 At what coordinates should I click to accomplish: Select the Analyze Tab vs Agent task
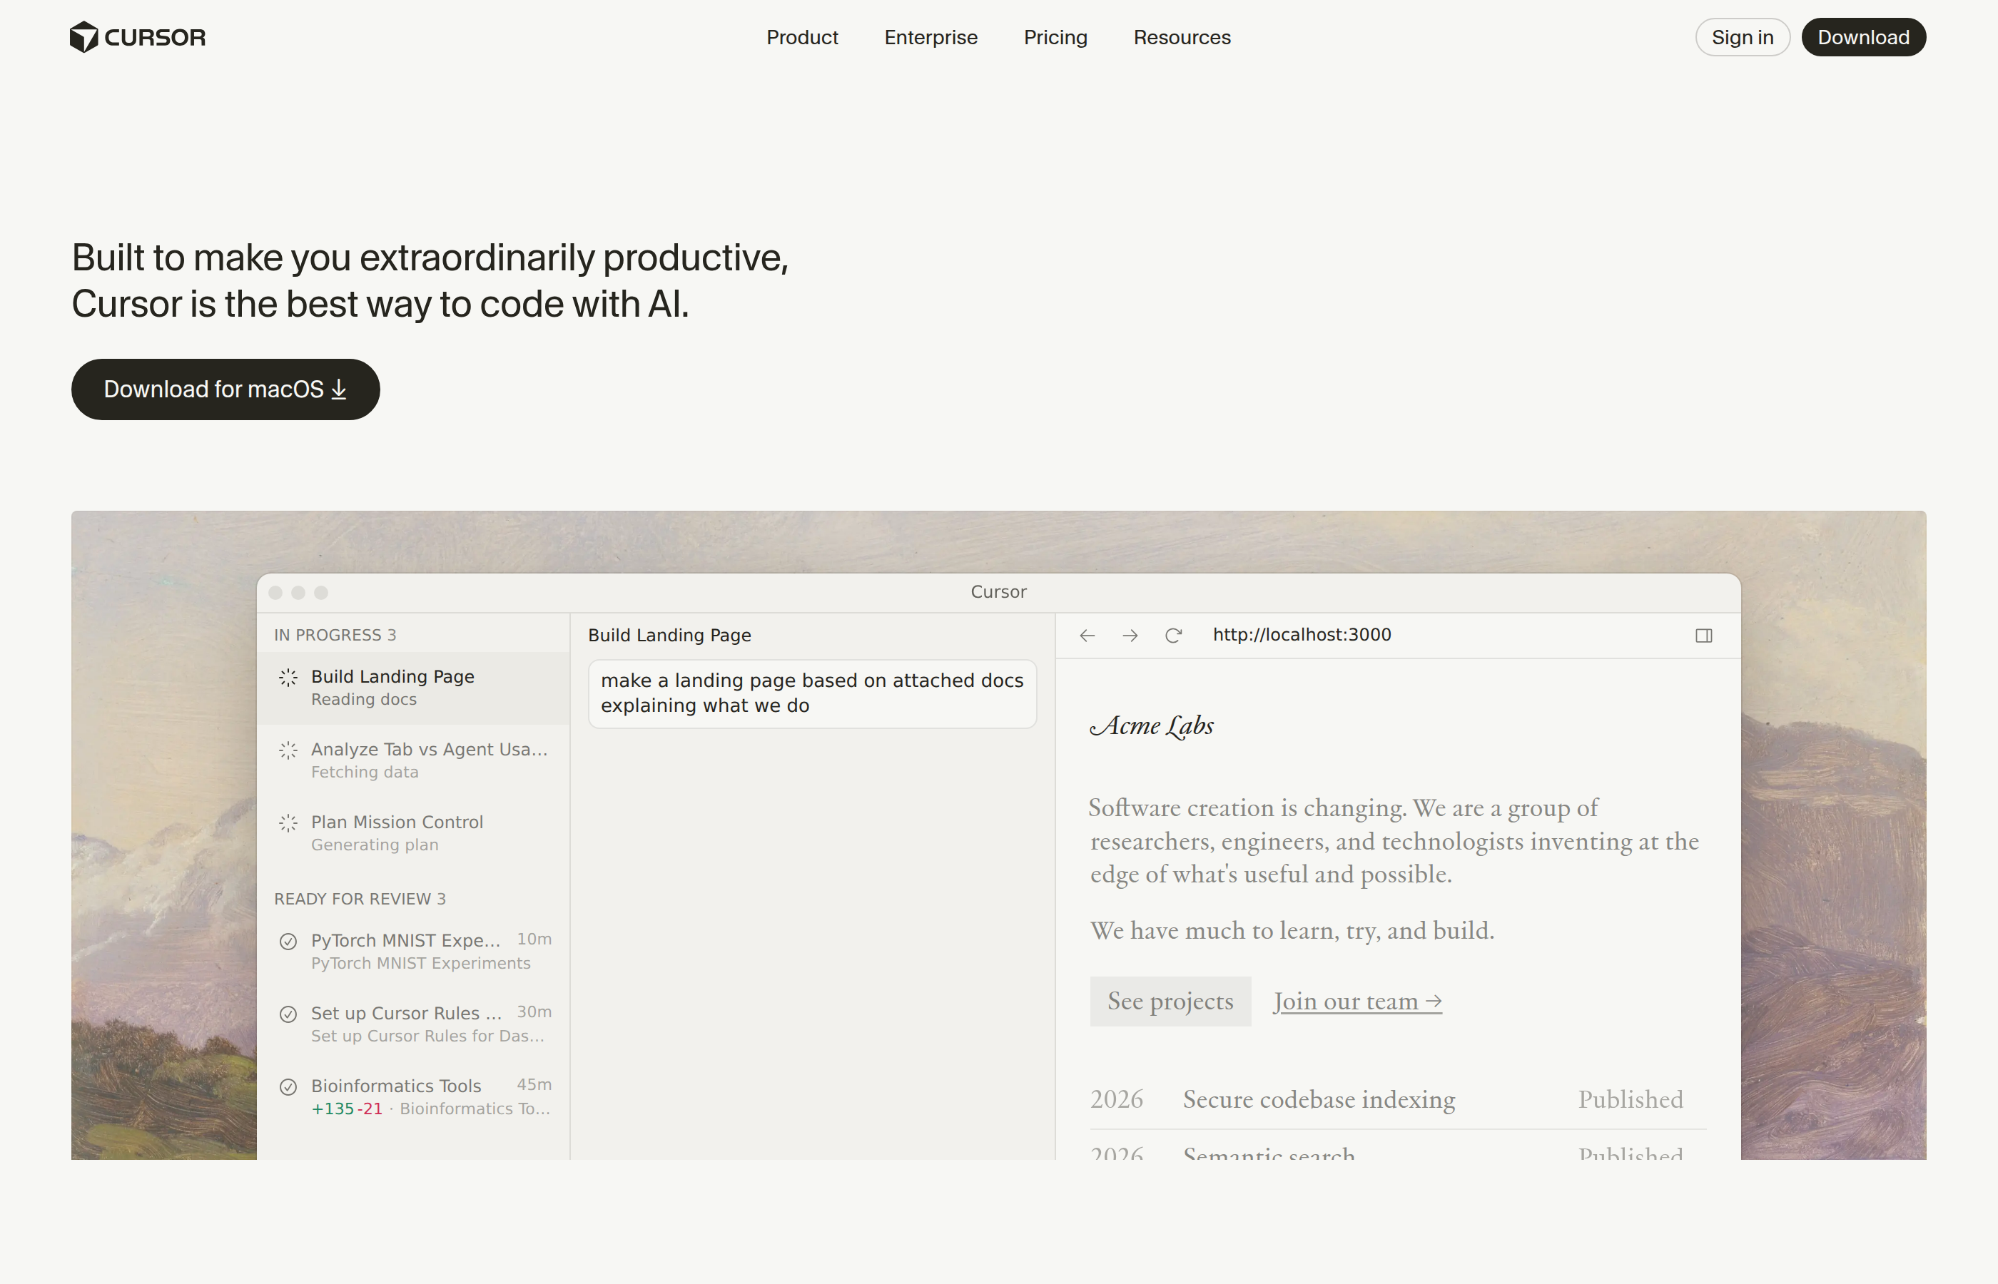point(427,760)
